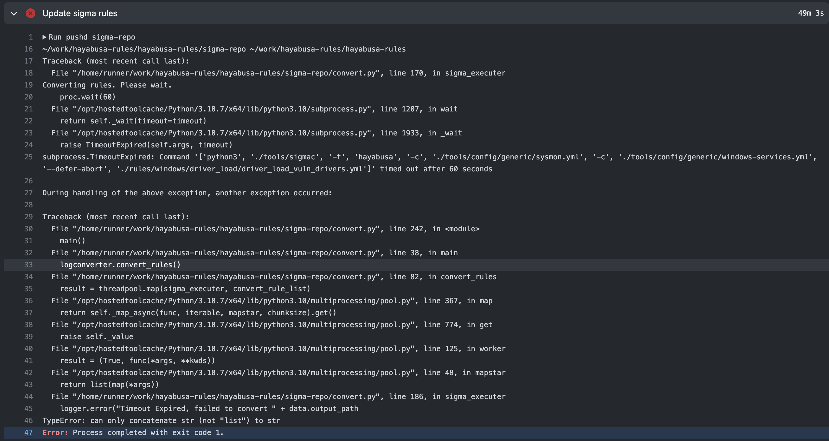The image size is (829, 441).
Task: Click the red failure status icon
Action: tap(30, 13)
